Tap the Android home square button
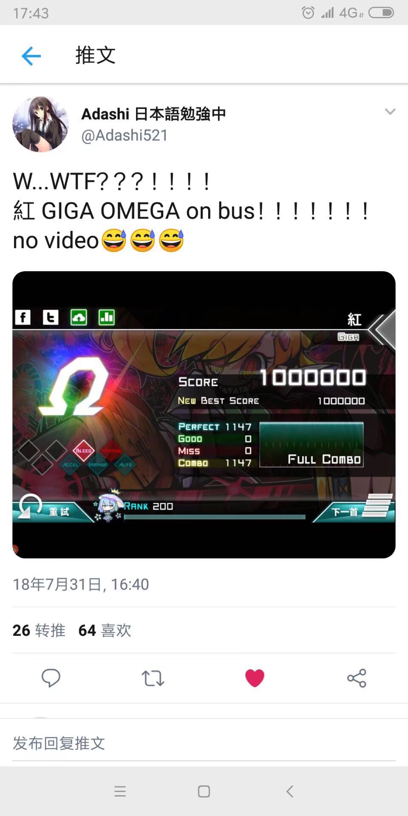This screenshot has height=816, width=408. point(204,791)
